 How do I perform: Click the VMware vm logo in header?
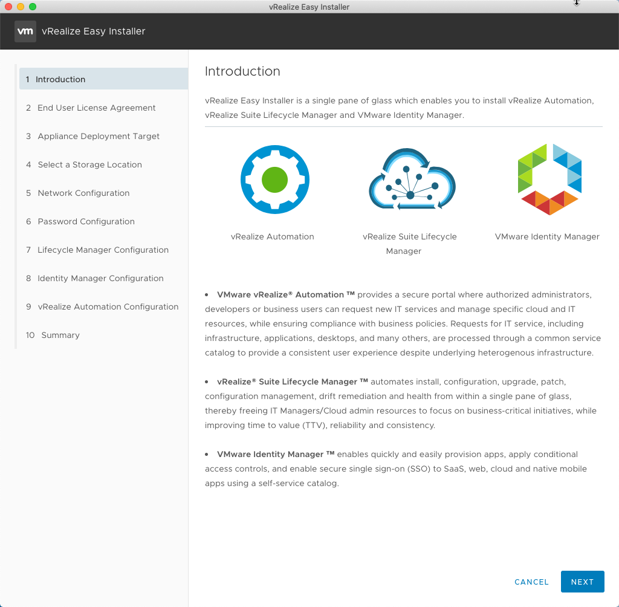tap(25, 31)
